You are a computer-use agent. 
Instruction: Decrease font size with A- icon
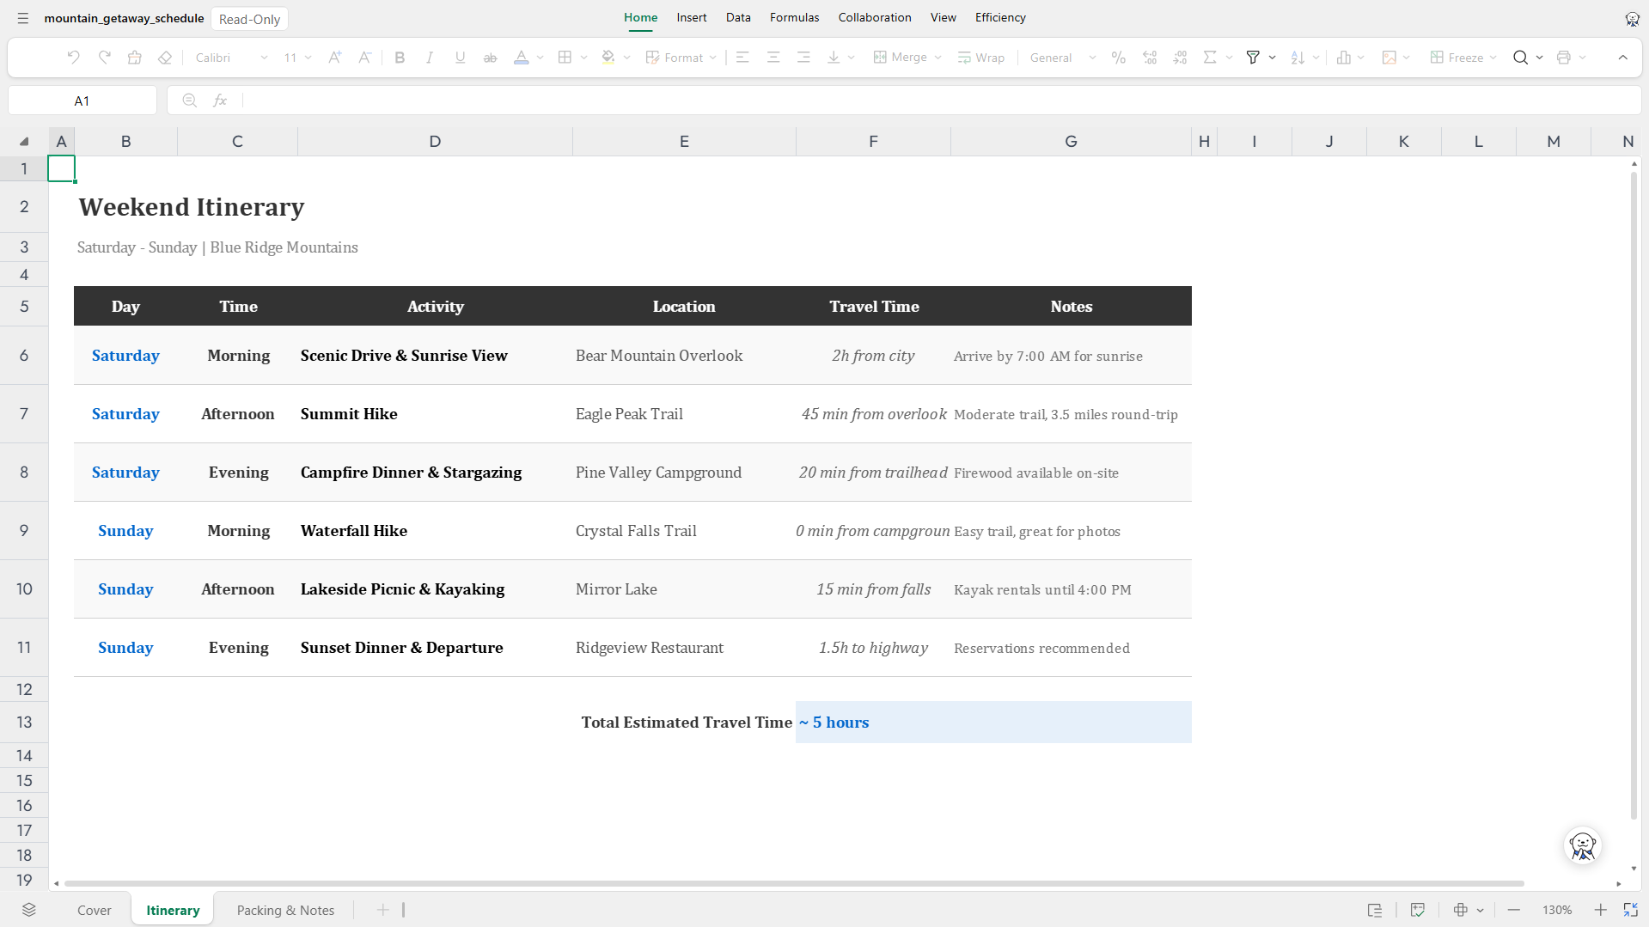coord(365,58)
